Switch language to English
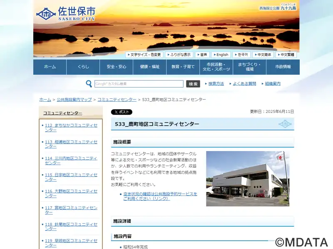333x249 pixels. (x=221, y=55)
